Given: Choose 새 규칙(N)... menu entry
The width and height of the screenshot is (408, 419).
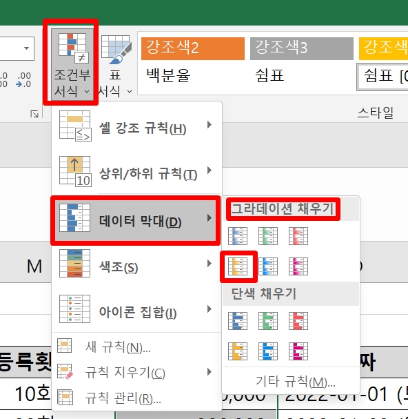Looking at the screenshot, I should (136, 347).
